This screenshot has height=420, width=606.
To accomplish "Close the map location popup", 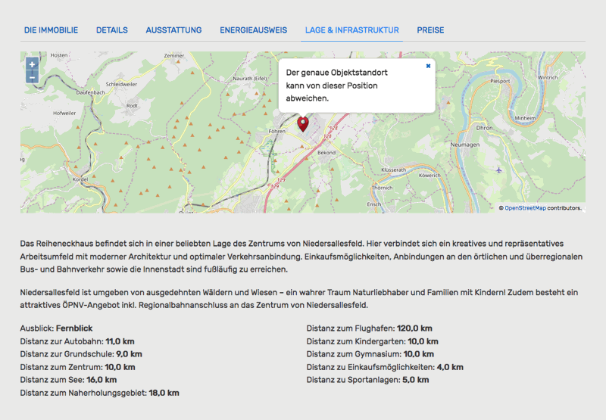I will point(428,66).
